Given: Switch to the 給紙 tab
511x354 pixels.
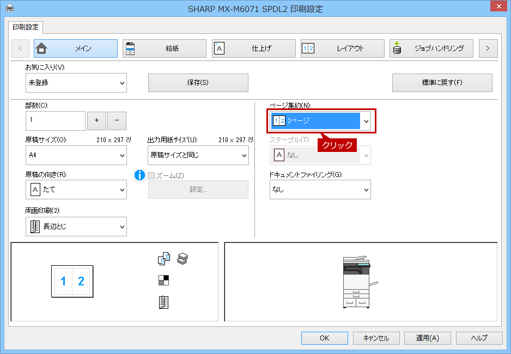Looking at the screenshot, I should pos(165,48).
